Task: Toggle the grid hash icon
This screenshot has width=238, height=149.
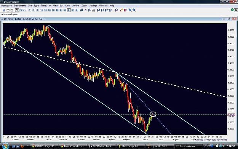Action: click(81, 10)
